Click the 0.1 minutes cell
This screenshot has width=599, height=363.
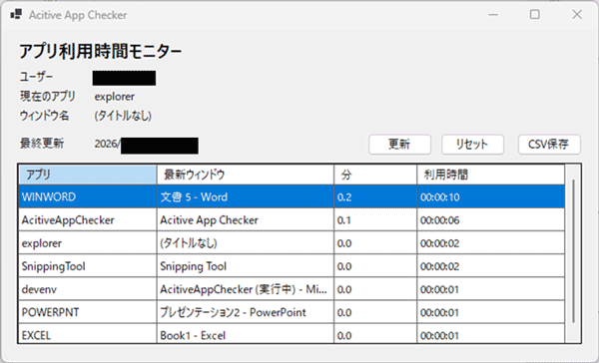pos(375,220)
